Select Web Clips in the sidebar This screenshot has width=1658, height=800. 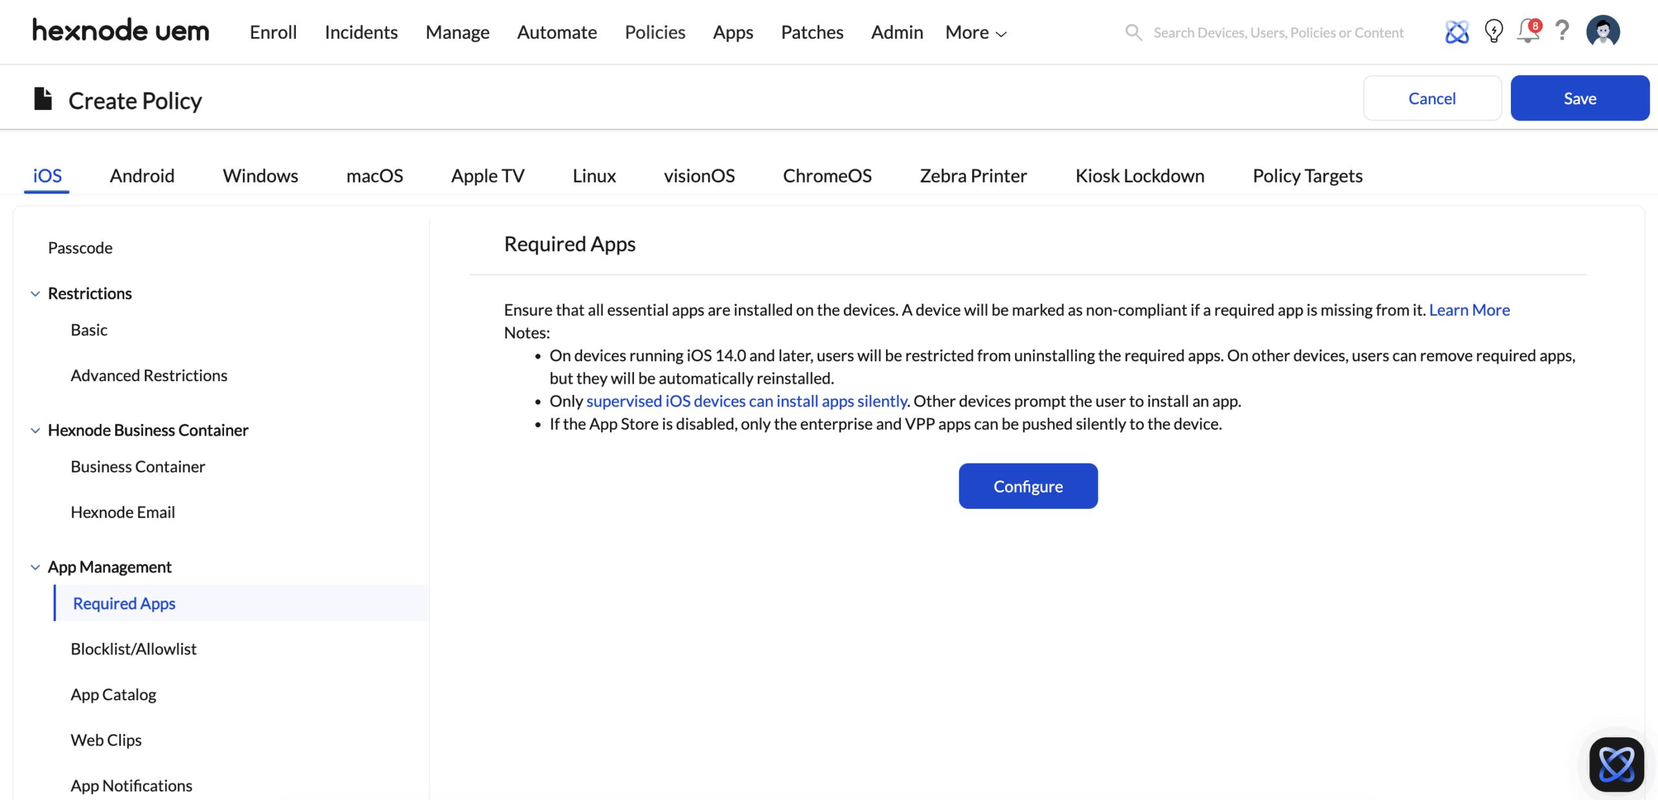[106, 740]
